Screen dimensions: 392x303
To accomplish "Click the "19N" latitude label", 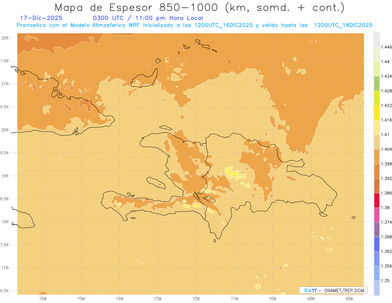I will (5, 176).
